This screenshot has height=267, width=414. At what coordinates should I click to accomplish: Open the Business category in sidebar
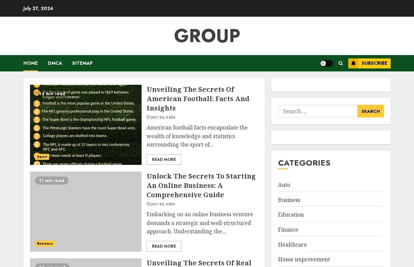tap(289, 200)
